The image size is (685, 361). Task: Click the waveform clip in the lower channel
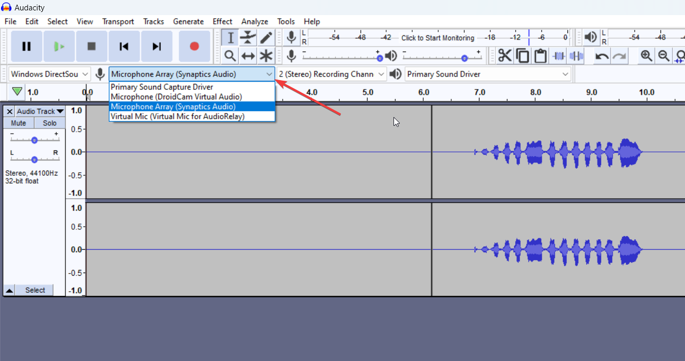[559, 249]
